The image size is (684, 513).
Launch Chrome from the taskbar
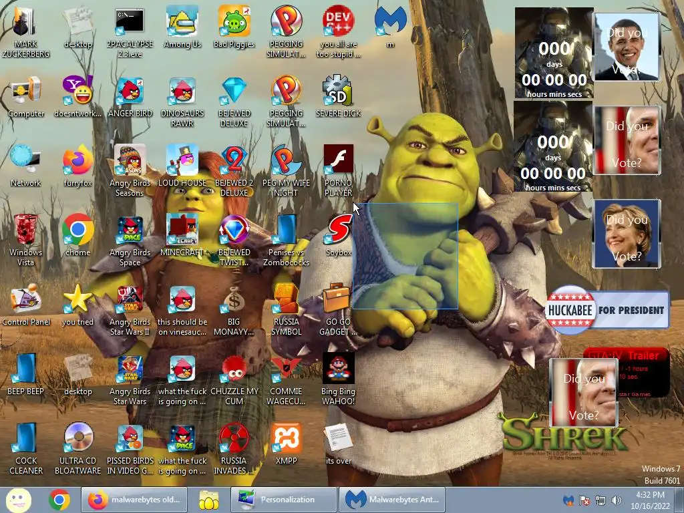59,500
